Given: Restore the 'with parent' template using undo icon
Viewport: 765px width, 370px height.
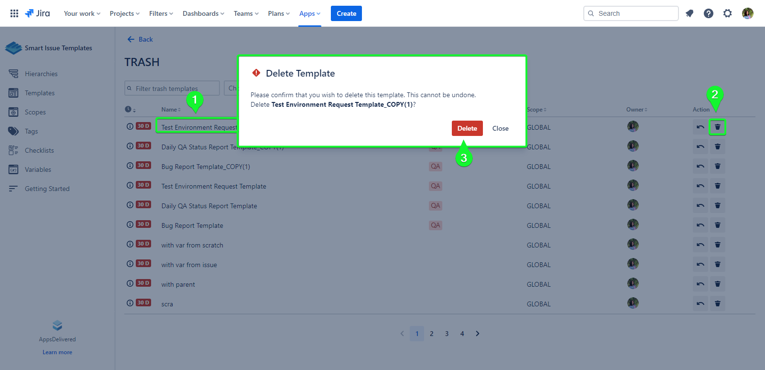Looking at the screenshot, I should (x=700, y=284).
